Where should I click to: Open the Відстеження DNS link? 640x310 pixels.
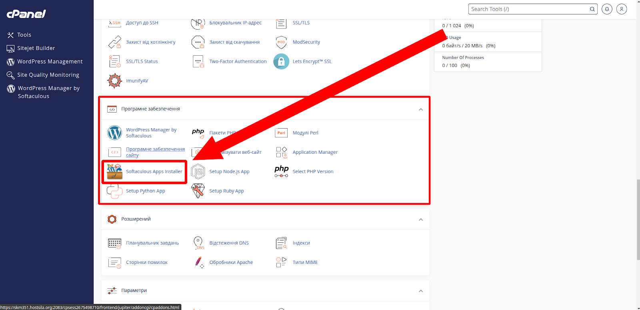[x=229, y=243]
